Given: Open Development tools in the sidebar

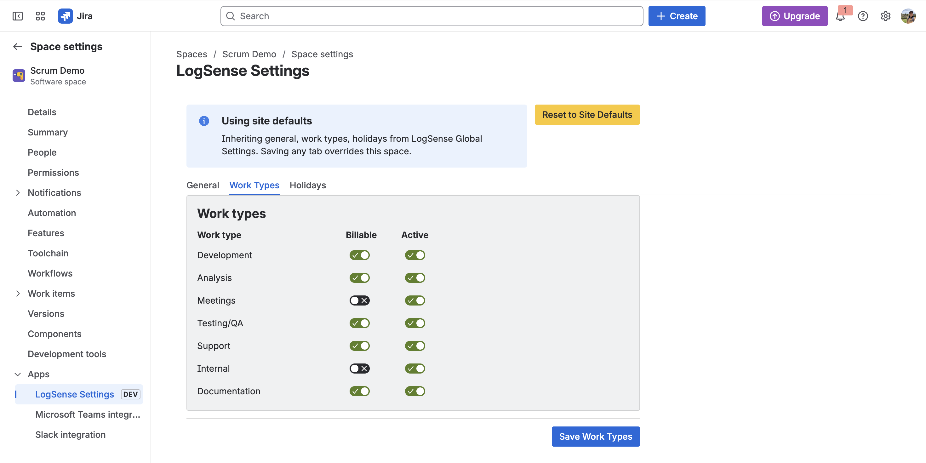Looking at the screenshot, I should click(67, 354).
